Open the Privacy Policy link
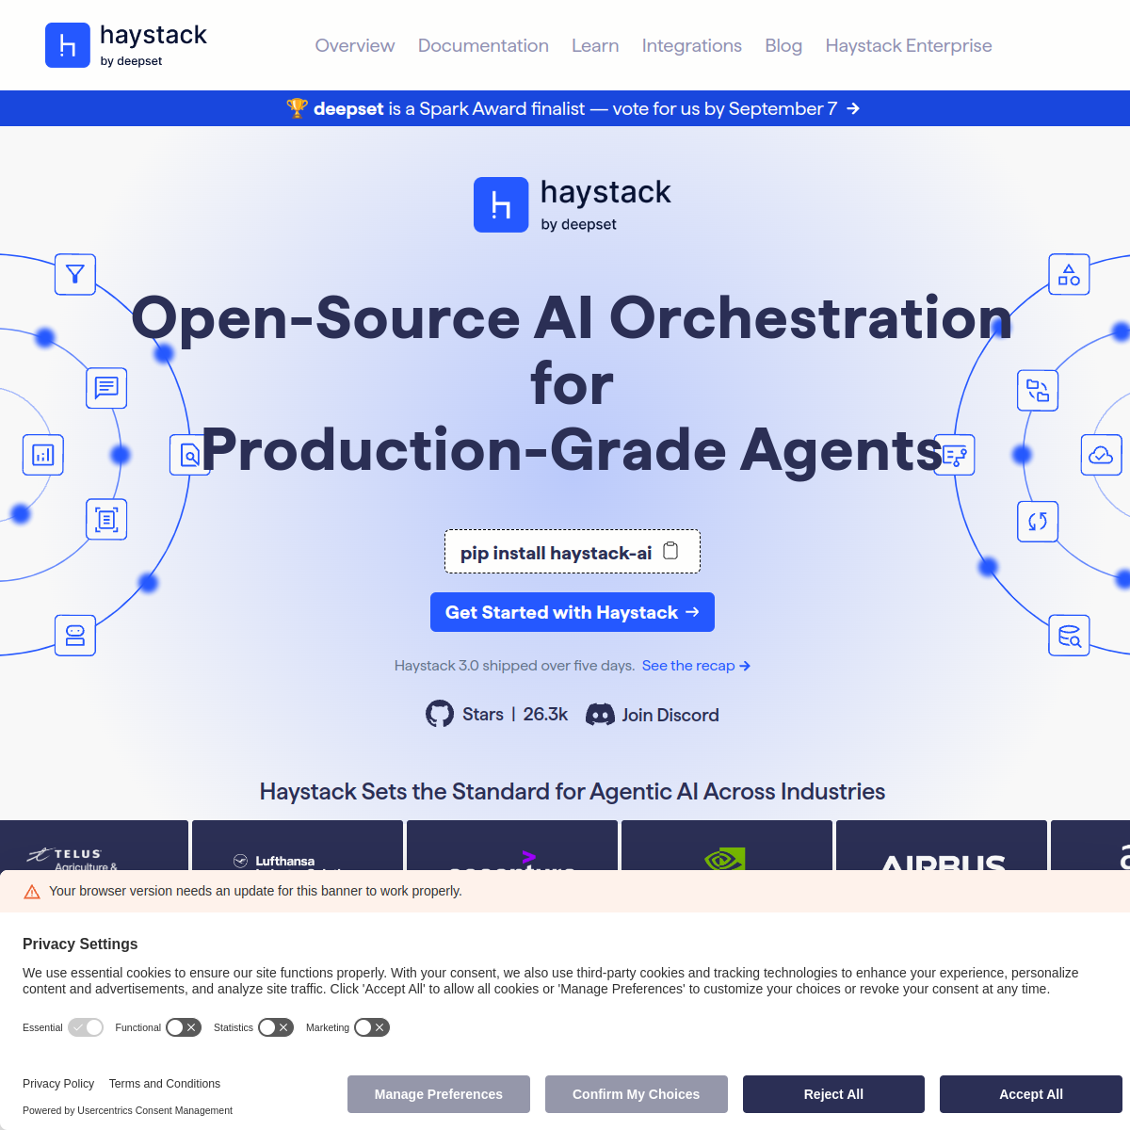Viewport: 1130px width, 1130px height. tap(58, 1084)
